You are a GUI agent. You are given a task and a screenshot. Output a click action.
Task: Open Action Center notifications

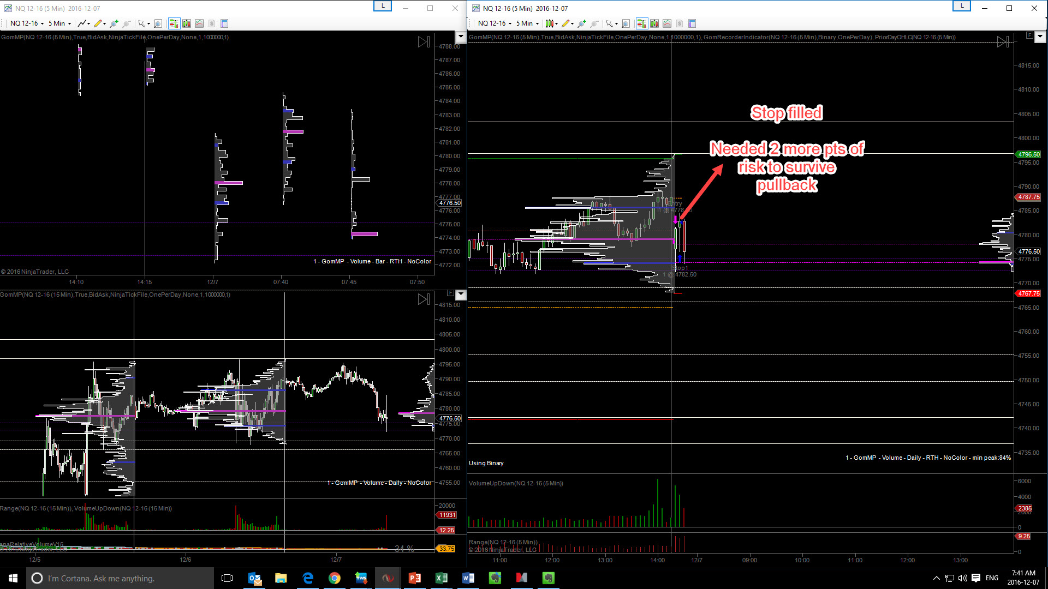[x=976, y=578]
